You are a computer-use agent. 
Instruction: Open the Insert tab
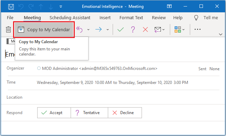pyautogui.click(x=105, y=17)
